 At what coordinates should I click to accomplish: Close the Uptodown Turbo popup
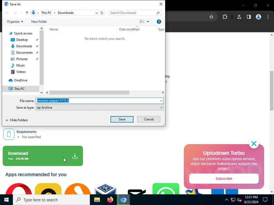[x=254, y=144]
